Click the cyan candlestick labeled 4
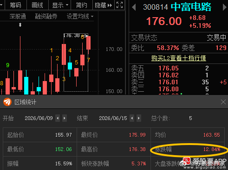 click(x=70, y=66)
